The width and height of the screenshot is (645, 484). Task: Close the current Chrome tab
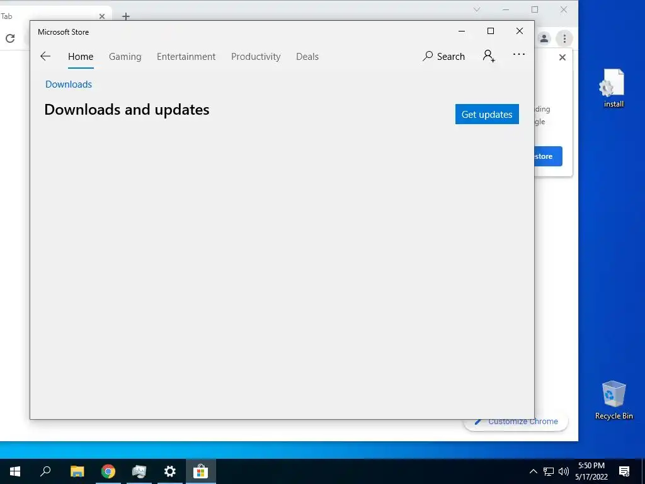(x=102, y=16)
